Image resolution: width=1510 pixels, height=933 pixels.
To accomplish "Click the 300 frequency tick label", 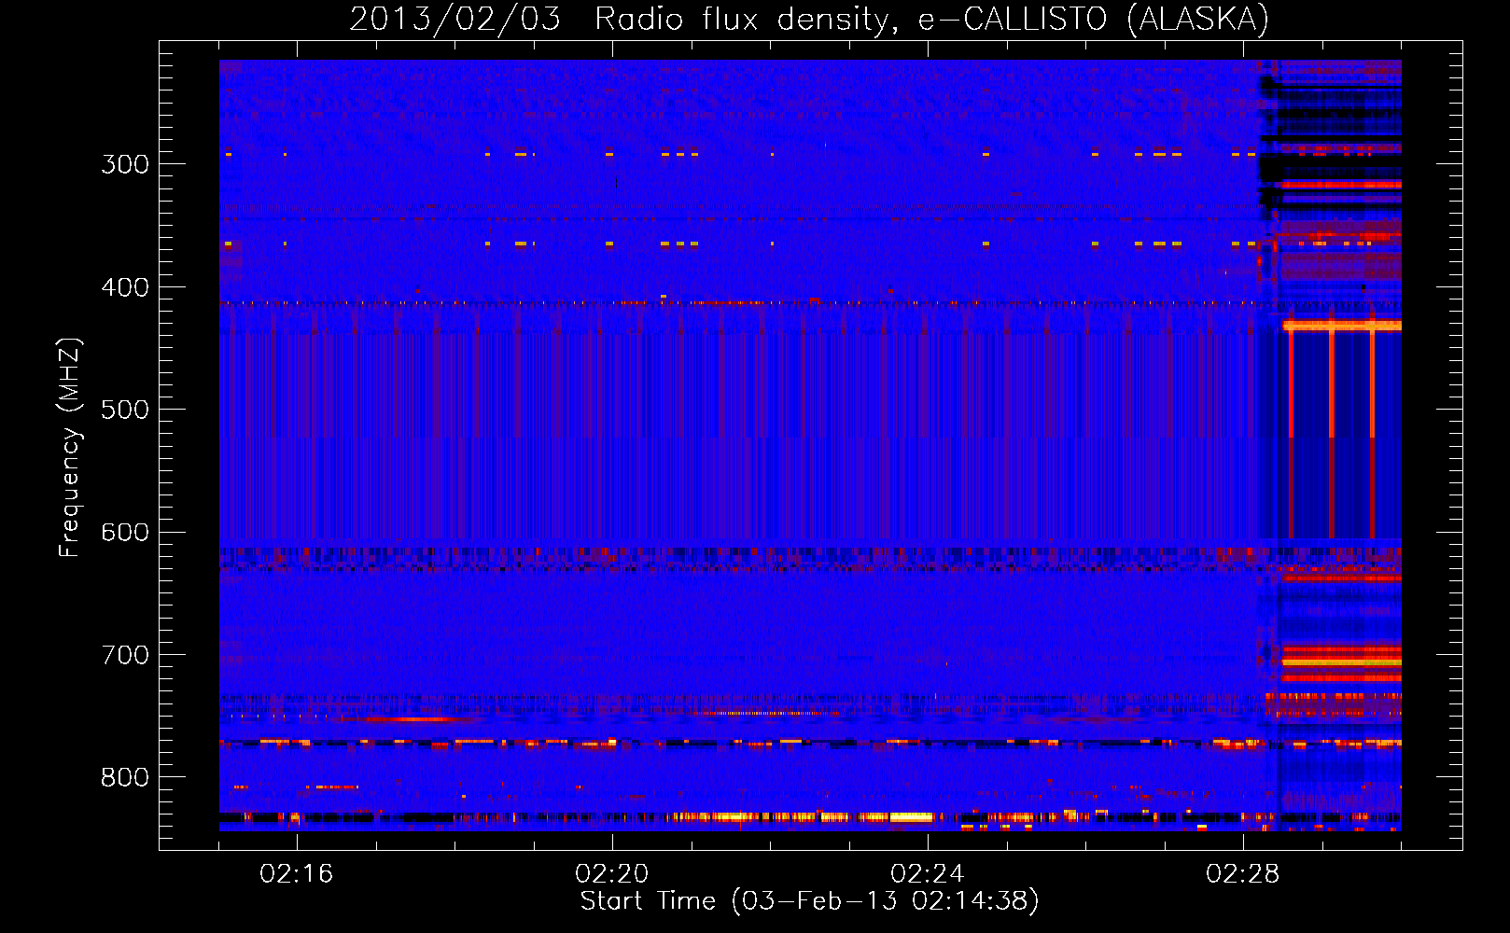I will 124,164.
